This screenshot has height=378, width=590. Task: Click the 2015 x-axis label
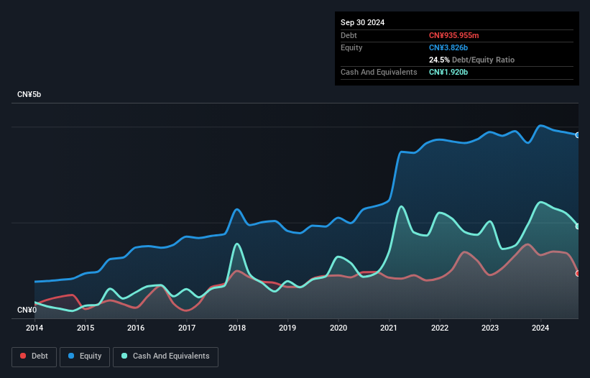coord(86,328)
